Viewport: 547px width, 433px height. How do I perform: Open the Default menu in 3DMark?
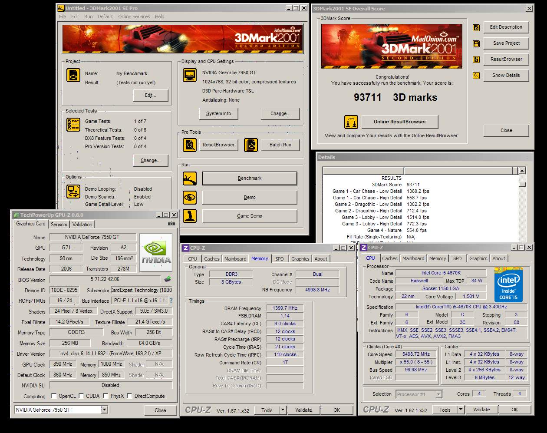point(105,17)
